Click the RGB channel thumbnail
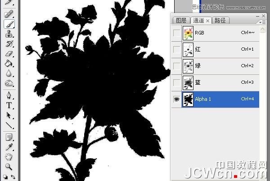Screen dimensions: 270x181 tap(188, 33)
